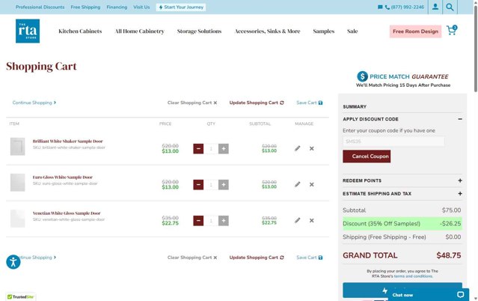
Task: Expand Estimate Shipping and Tax section
Action: (460, 193)
